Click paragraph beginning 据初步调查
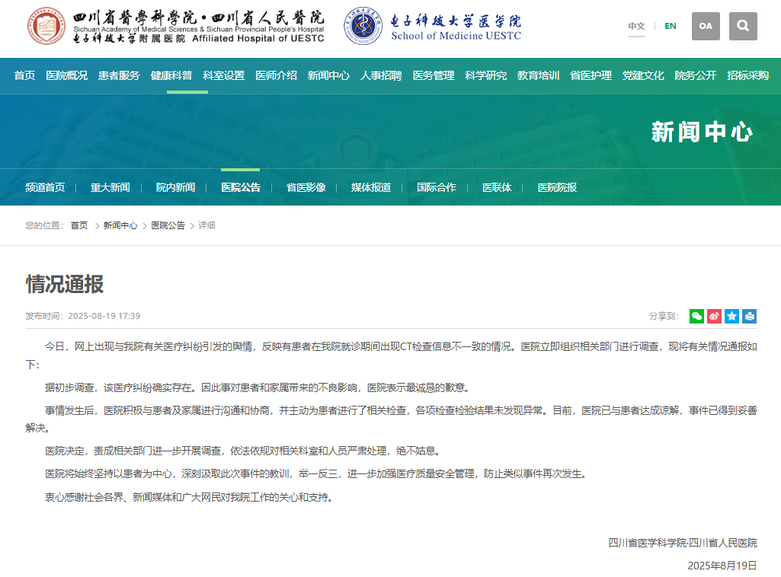 tap(258, 387)
